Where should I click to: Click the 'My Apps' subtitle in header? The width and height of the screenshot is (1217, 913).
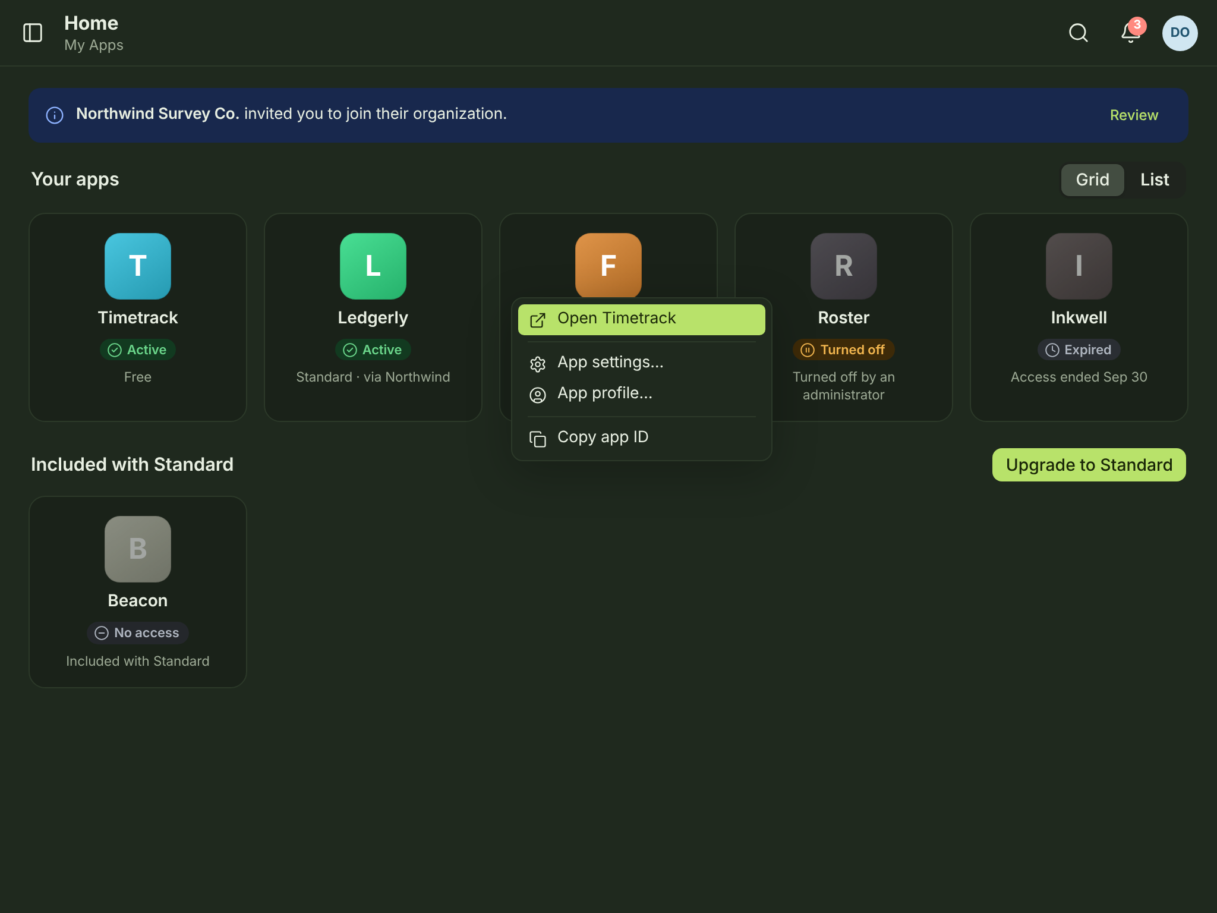pyautogui.click(x=94, y=45)
